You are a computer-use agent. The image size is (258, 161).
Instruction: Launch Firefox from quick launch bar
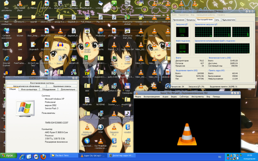click(x=43, y=156)
